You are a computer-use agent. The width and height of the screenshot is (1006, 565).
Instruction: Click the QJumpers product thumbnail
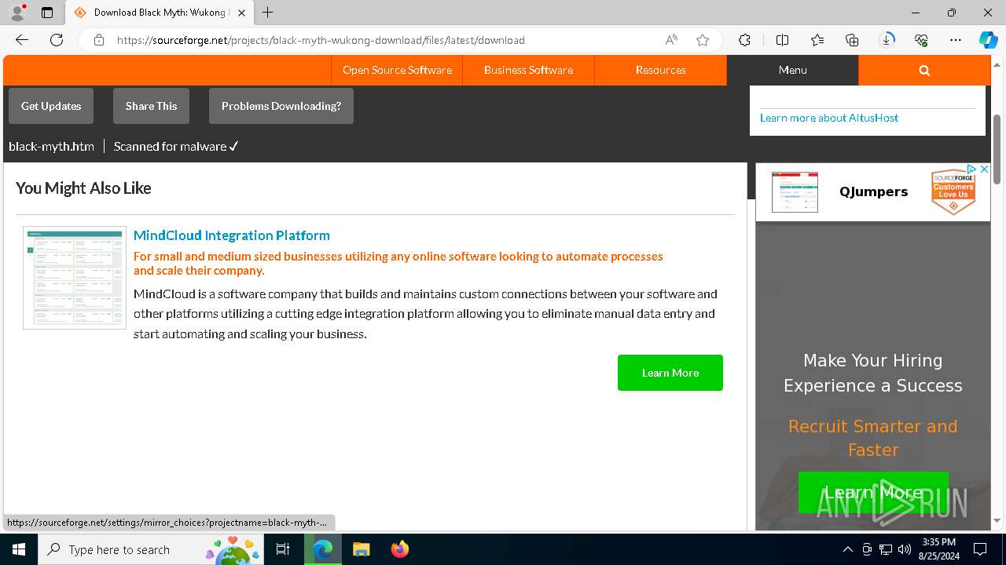(x=795, y=192)
